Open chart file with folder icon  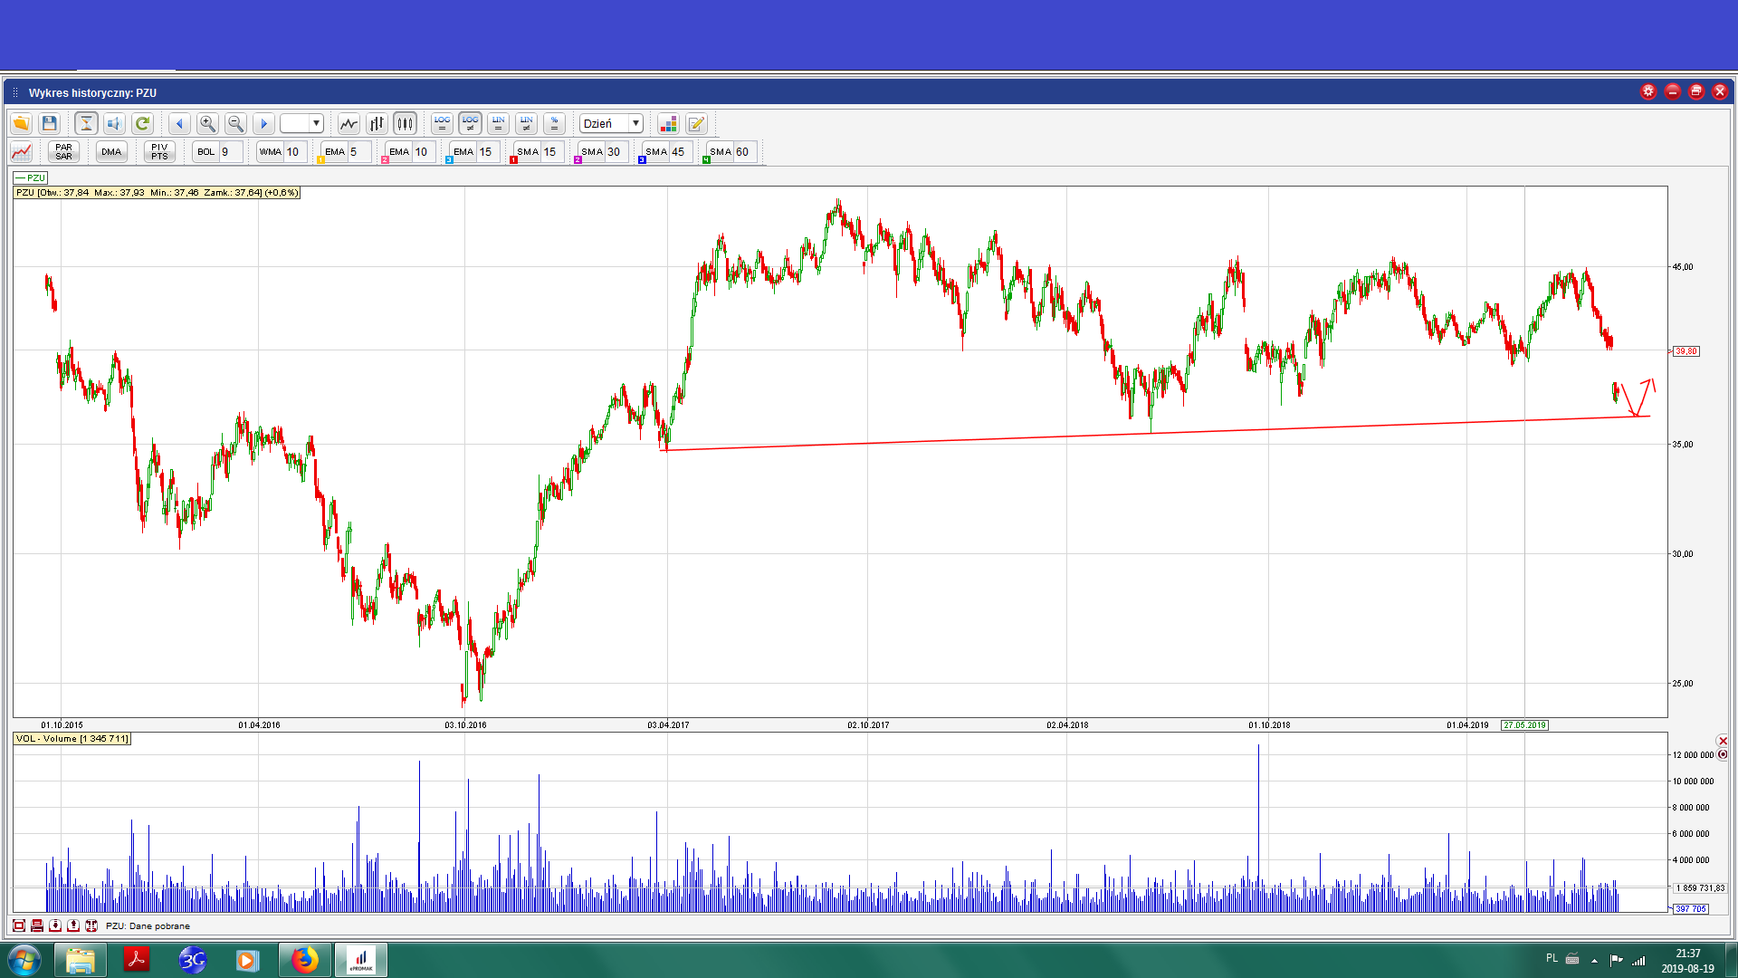point(21,123)
